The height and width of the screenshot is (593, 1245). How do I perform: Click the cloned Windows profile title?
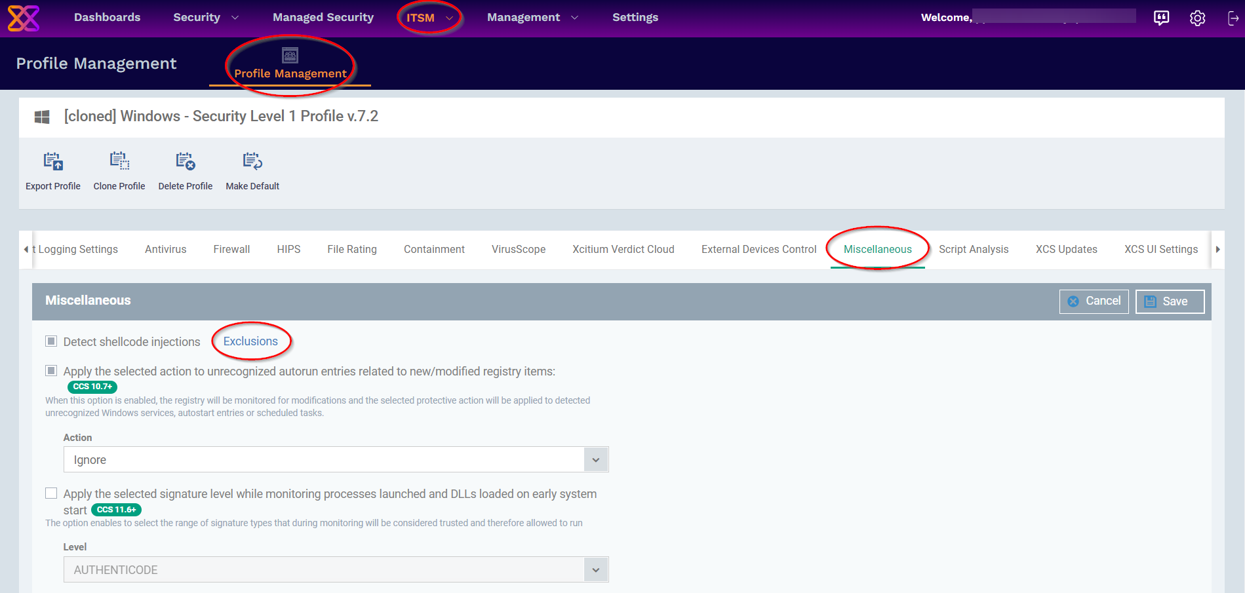tap(221, 117)
